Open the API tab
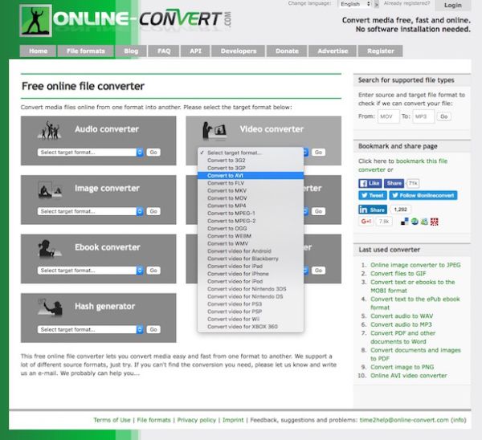This screenshot has height=440, width=482. click(195, 51)
